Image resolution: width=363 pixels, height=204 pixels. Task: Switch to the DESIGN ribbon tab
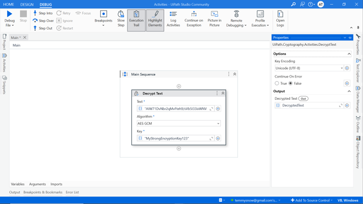click(27, 4)
